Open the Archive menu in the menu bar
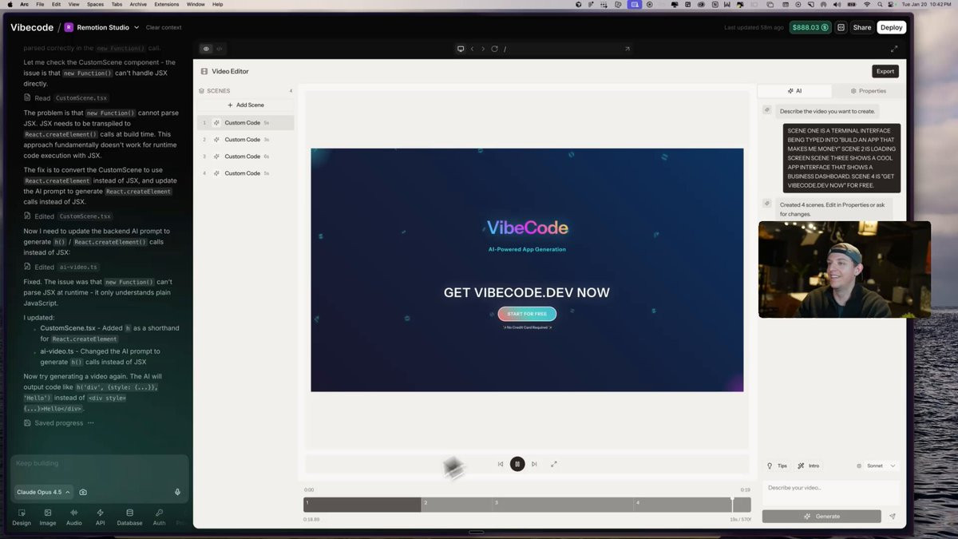958x539 pixels. (x=138, y=4)
